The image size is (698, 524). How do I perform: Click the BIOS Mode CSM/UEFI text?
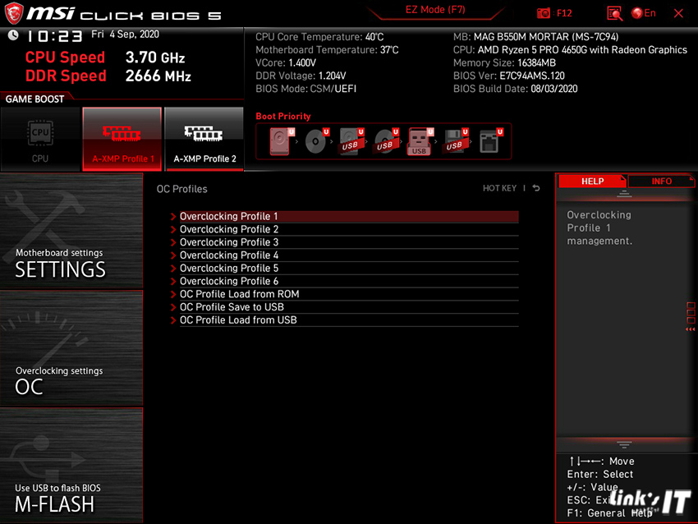click(305, 89)
